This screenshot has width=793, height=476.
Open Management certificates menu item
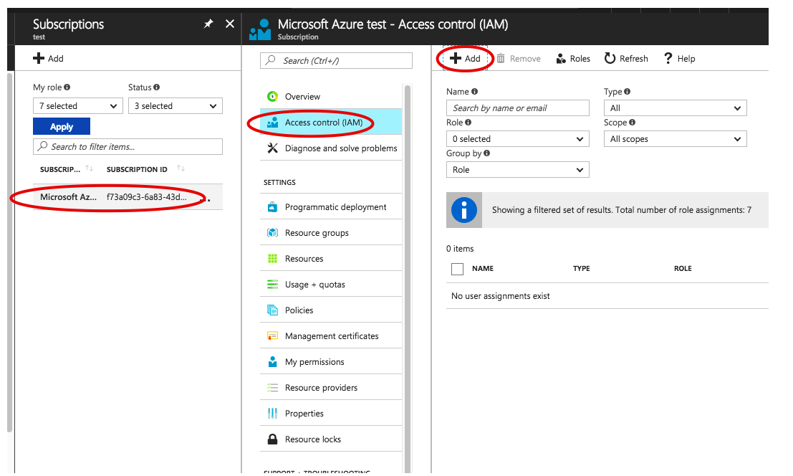(331, 336)
